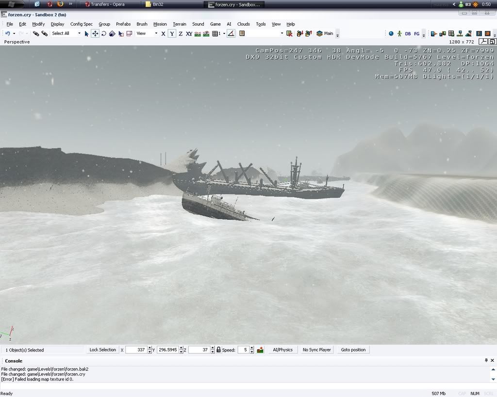Open the empty named selection combo box
This screenshot has width=497, height=397.
click(265, 33)
